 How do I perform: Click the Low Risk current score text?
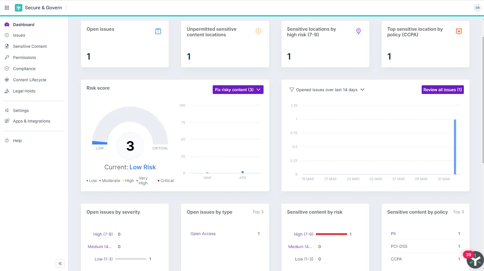click(x=143, y=167)
